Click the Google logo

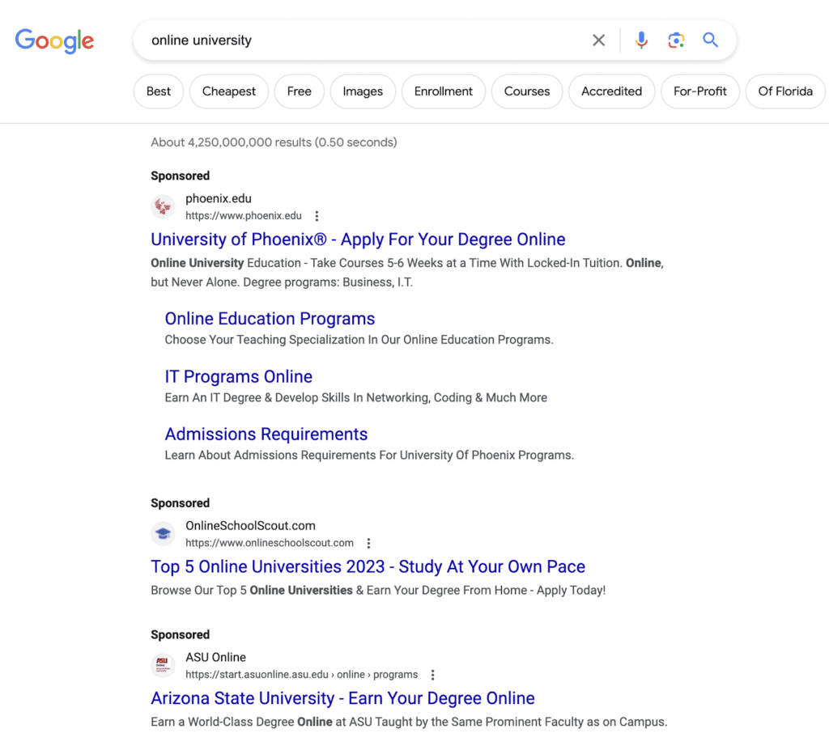(x=54, y=41)
